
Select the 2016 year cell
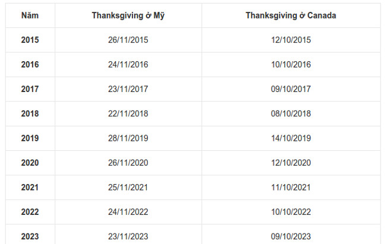30,65
